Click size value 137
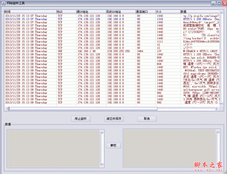Image resolution: width=227 pixels, height=174 pixels. tap(159, 51)
